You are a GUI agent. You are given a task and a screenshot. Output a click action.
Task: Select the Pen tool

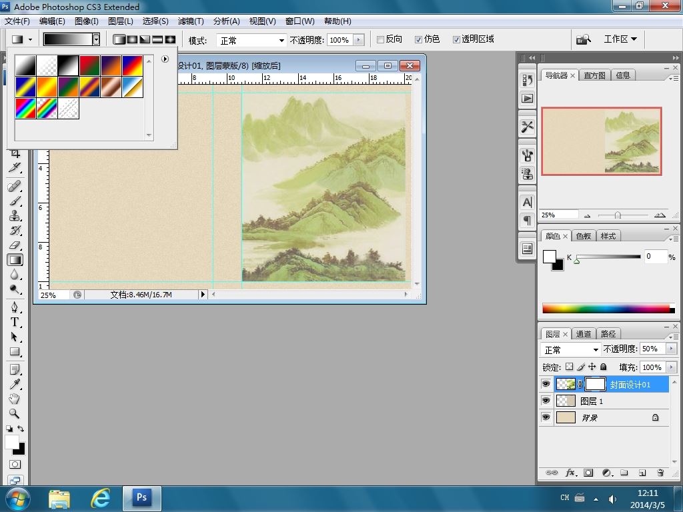click(15, 308)
